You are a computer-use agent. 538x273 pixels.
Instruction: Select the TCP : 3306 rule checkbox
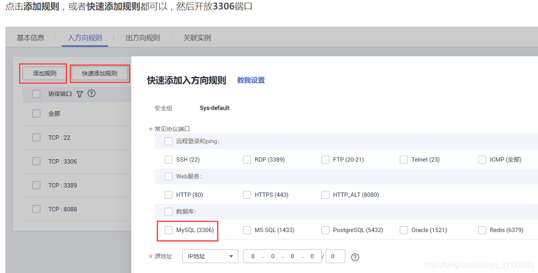pos(36,161)
